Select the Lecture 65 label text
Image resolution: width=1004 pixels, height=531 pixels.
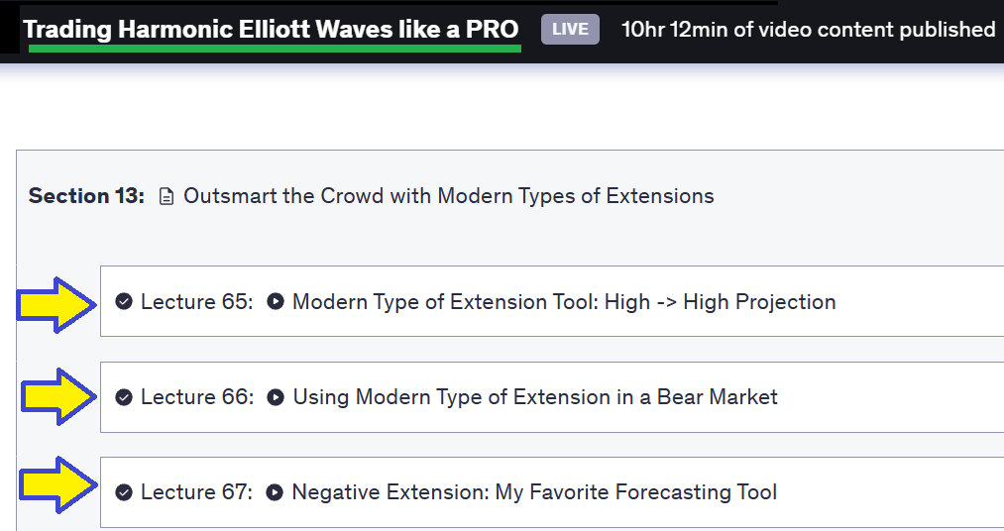[197, 302]
